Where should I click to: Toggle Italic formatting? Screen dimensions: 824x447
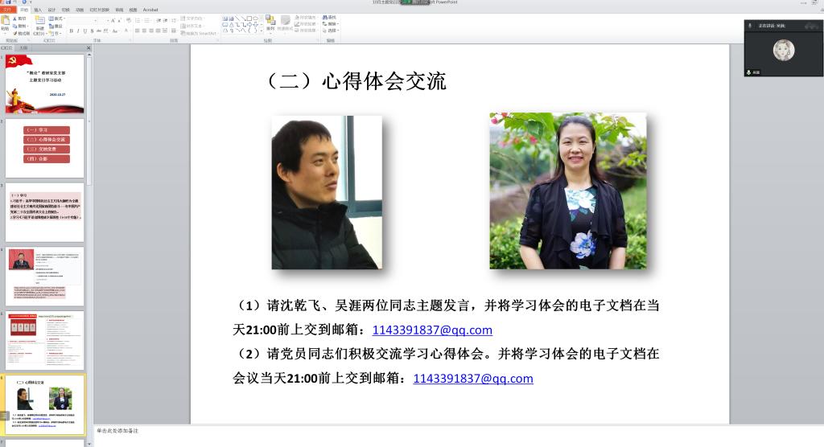point(78,31)
